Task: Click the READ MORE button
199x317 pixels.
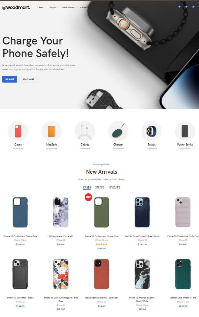Action: (28, 79)
